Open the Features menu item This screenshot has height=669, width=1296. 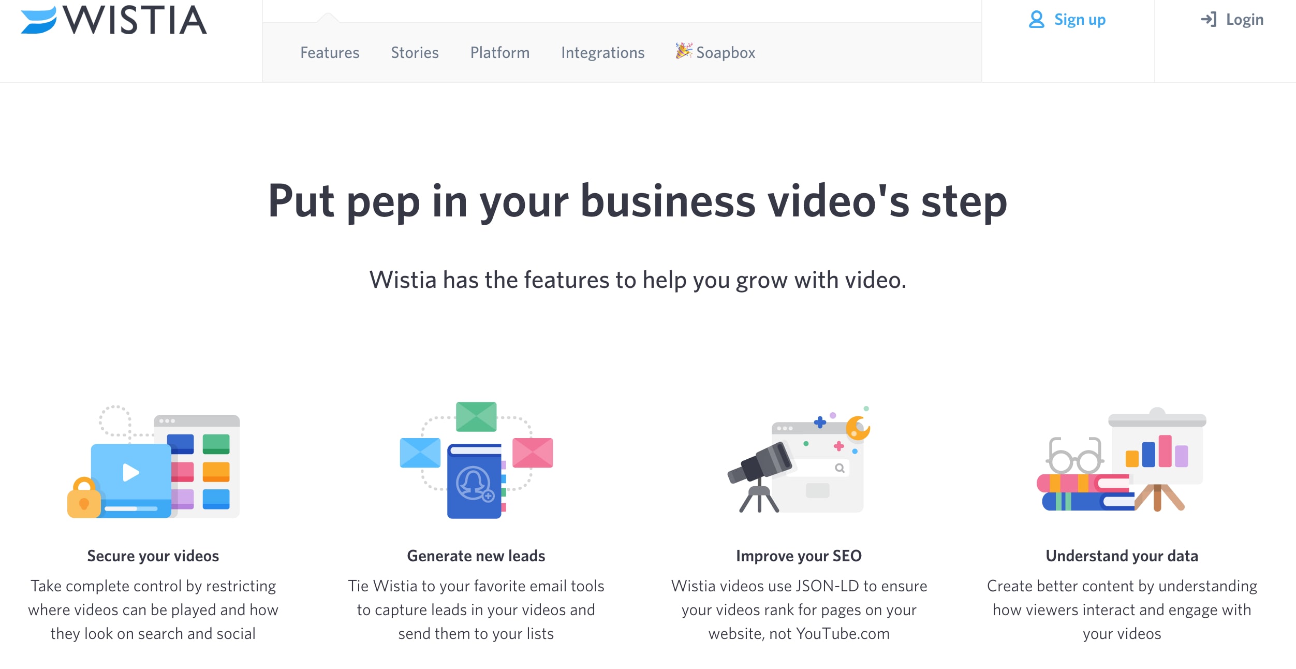pyautogui.click(x=330, y=53)
